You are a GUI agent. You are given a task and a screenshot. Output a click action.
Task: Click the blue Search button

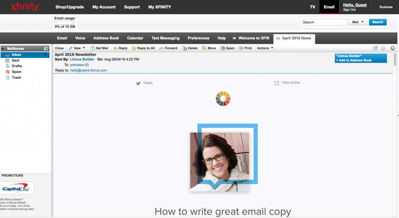[377, 22]
